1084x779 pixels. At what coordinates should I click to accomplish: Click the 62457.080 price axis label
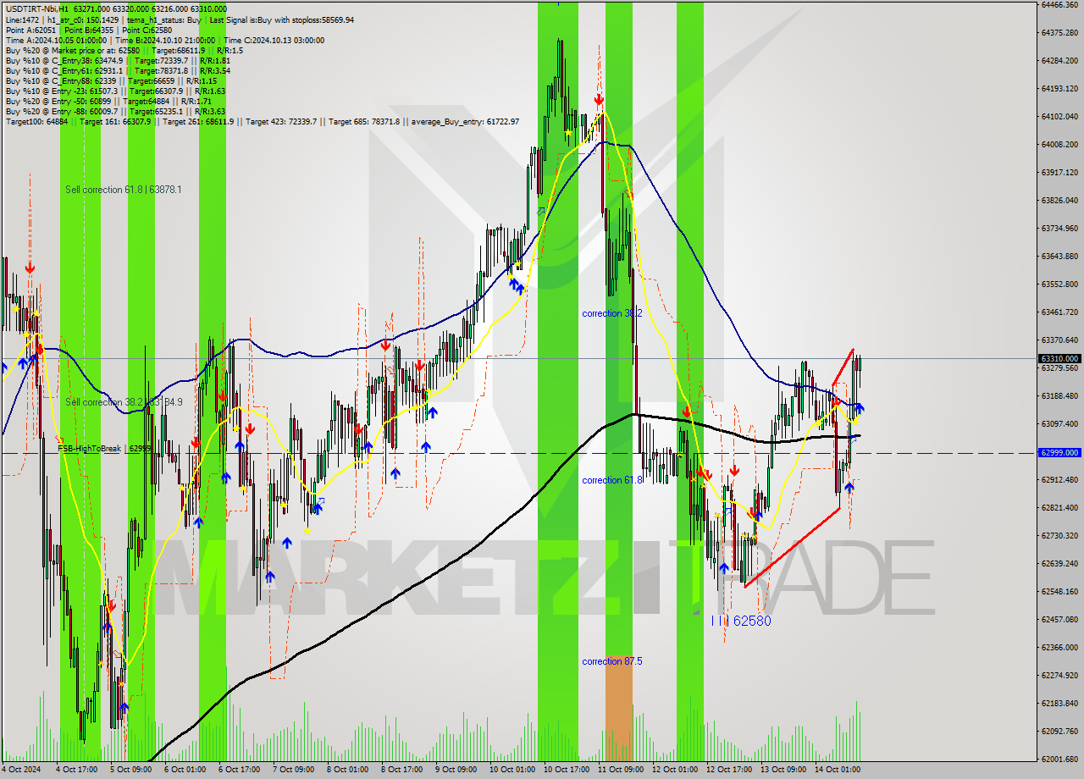(x=1059, y=619)
